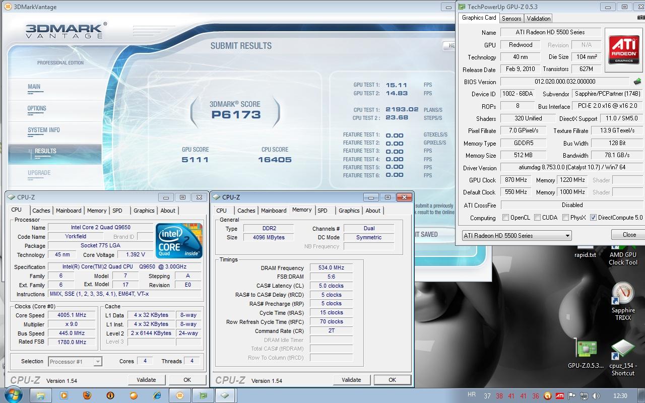
Task: Toggle the CUDA checkbox in GPU-Z
Action: point(537,218)
